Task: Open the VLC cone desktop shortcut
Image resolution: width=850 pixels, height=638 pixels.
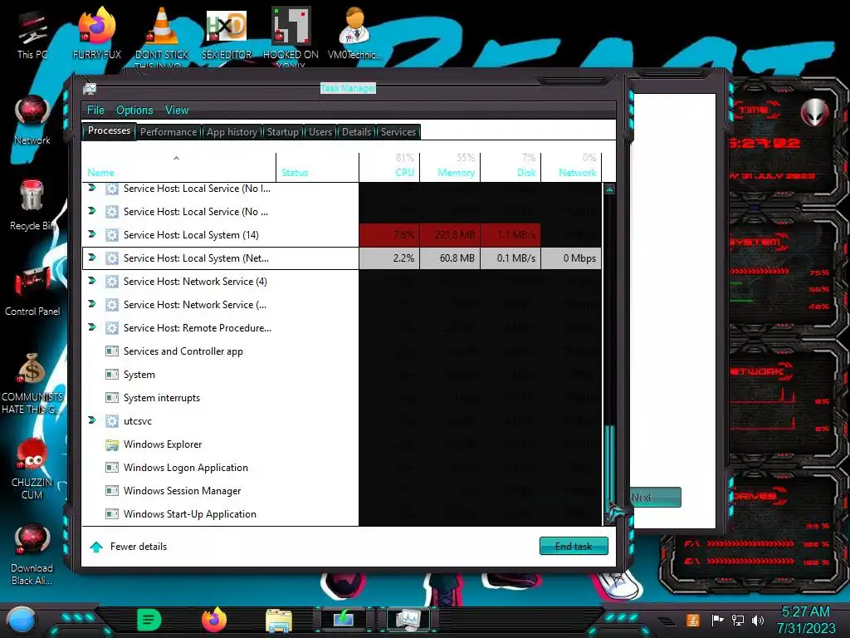Action: coord(162,35)
